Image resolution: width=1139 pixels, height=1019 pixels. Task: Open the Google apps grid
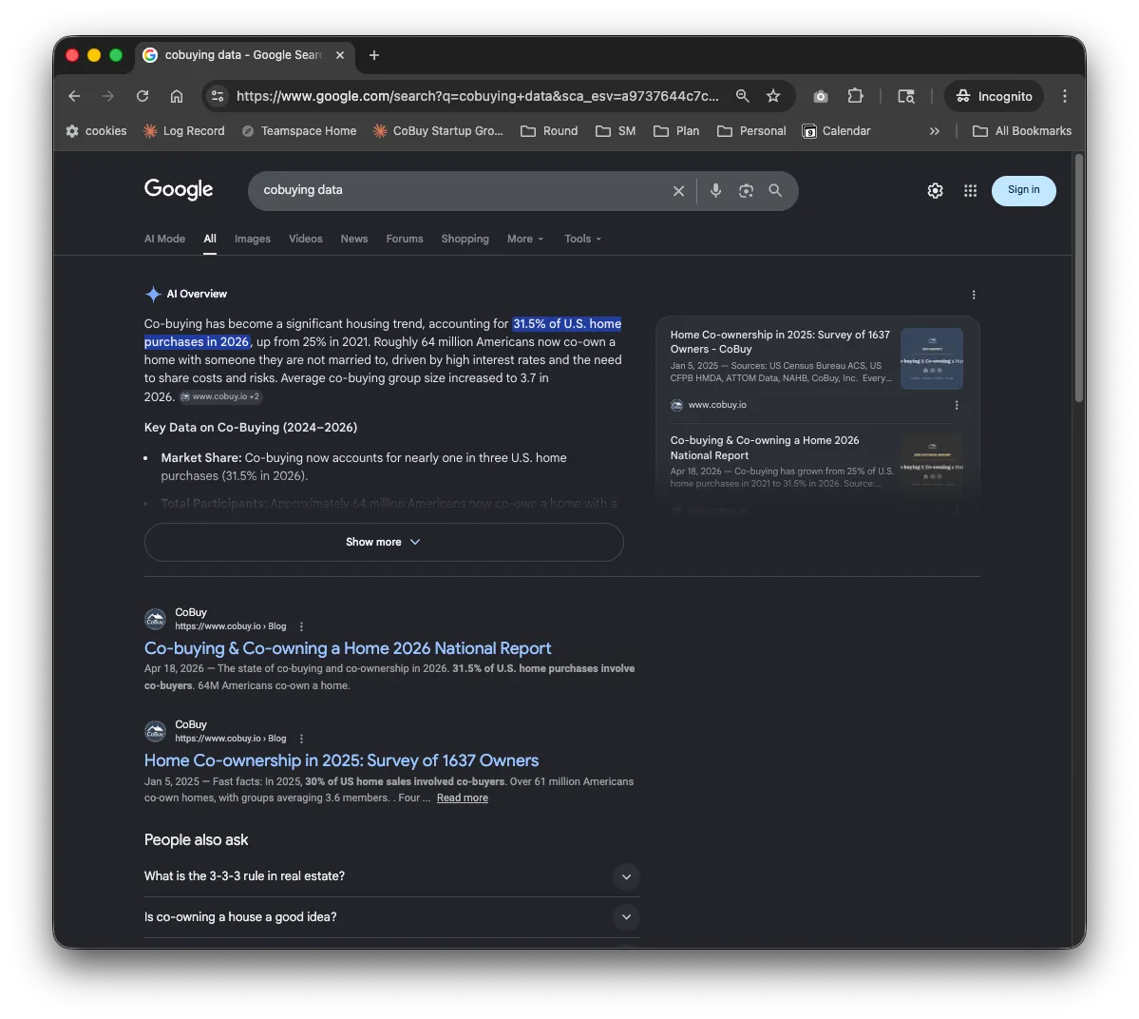970,190
